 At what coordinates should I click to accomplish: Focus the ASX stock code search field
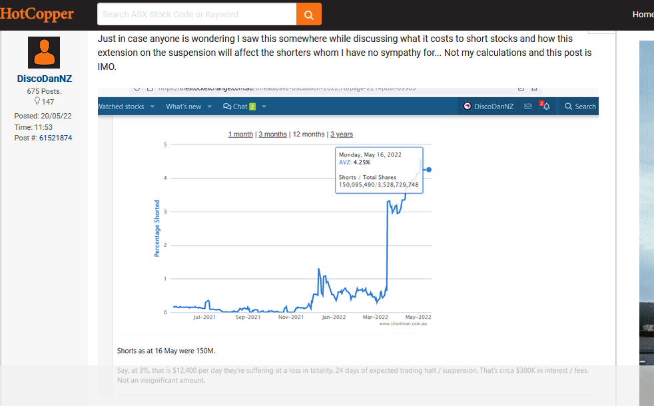click(196, 14)
